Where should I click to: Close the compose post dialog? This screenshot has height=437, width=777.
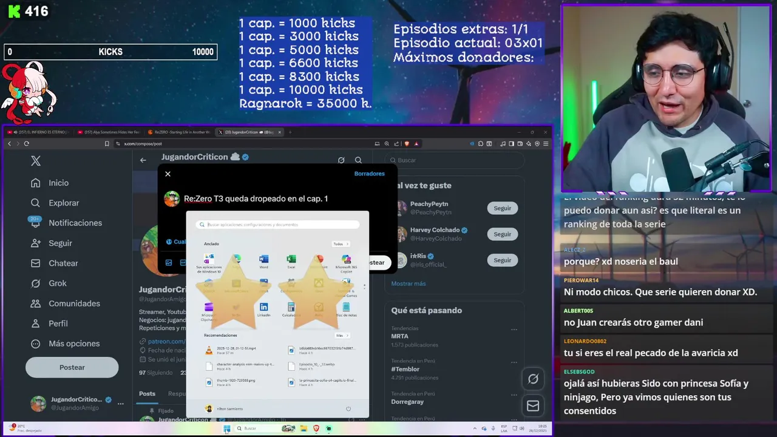point(168,174)
